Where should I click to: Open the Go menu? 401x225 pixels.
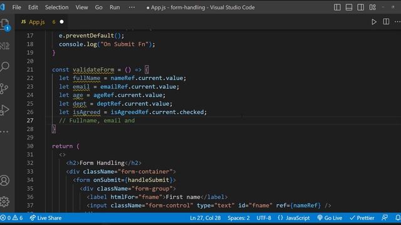99,7
